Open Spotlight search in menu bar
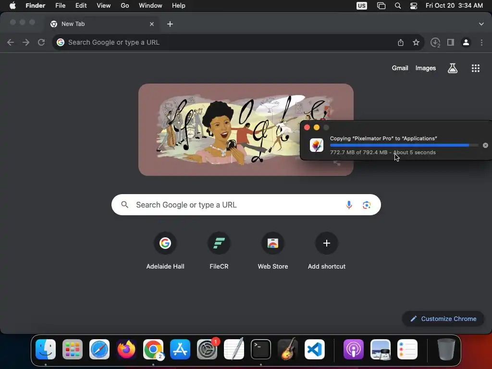This screenshot has height=369, width=492. [398, 6]
